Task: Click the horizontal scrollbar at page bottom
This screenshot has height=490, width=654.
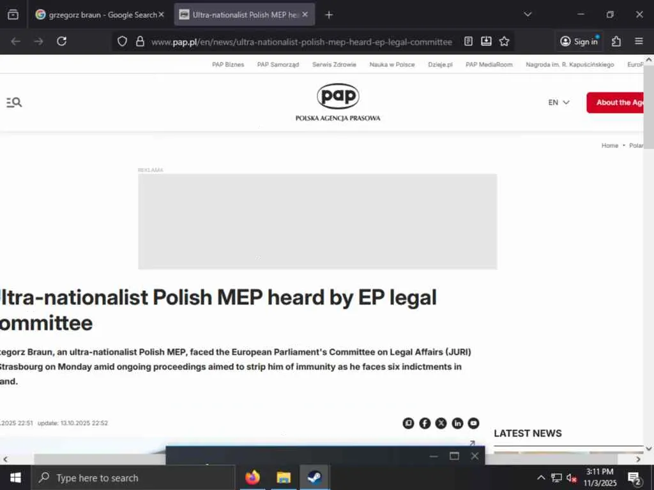Action: [x=325, y=459]
